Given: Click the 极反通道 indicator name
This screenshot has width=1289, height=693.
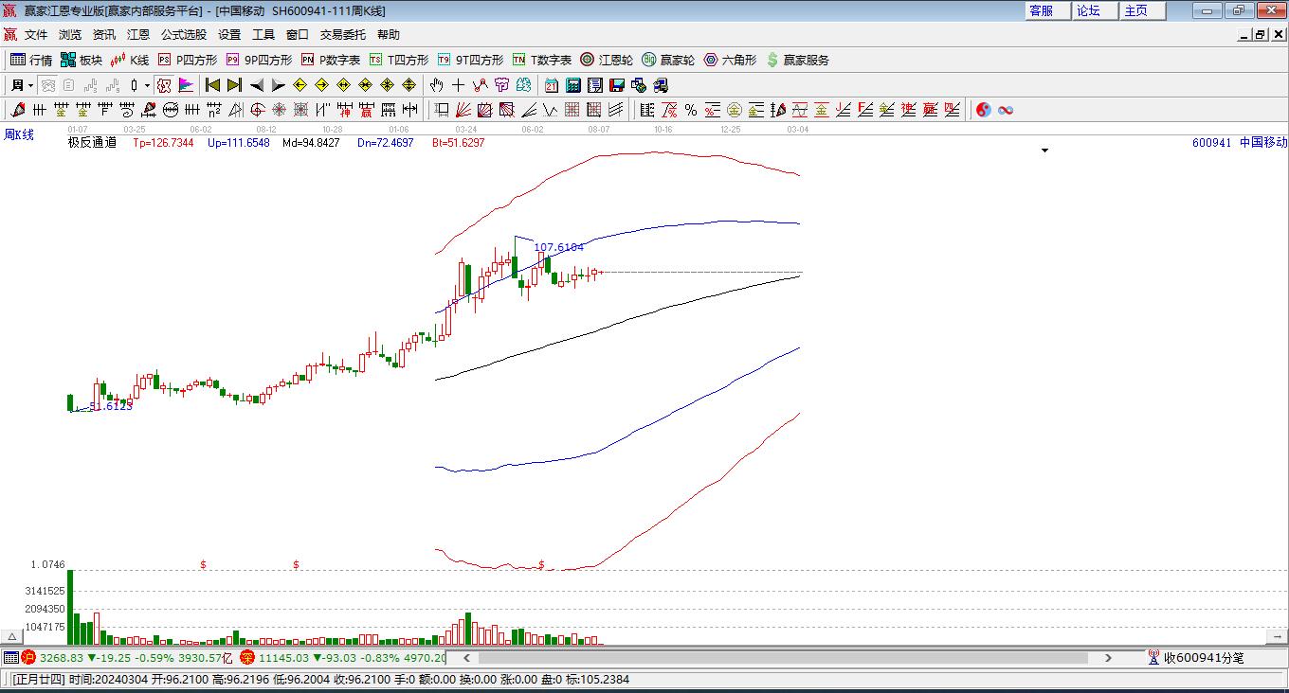Looking at the screenshot, I should point(92,143).
